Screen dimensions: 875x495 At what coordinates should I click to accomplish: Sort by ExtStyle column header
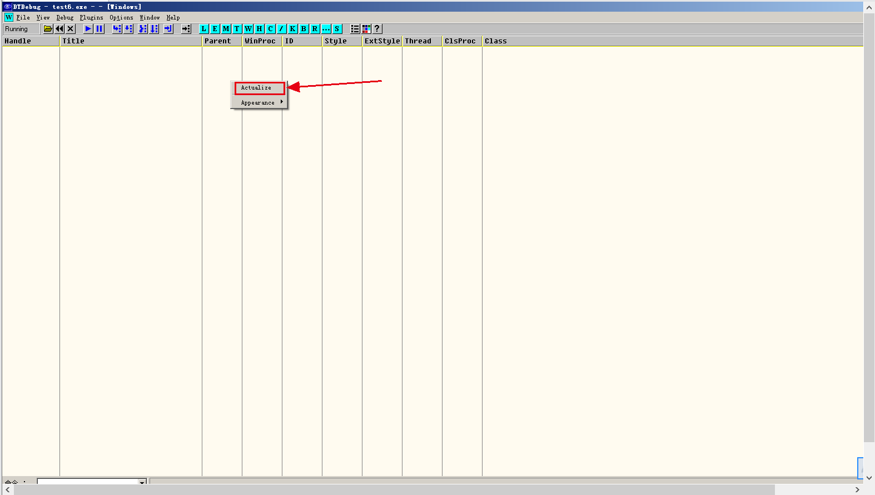point(382,41)
